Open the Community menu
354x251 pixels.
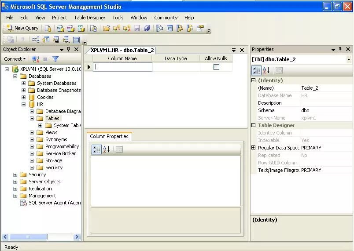click(x=166, y=18)
